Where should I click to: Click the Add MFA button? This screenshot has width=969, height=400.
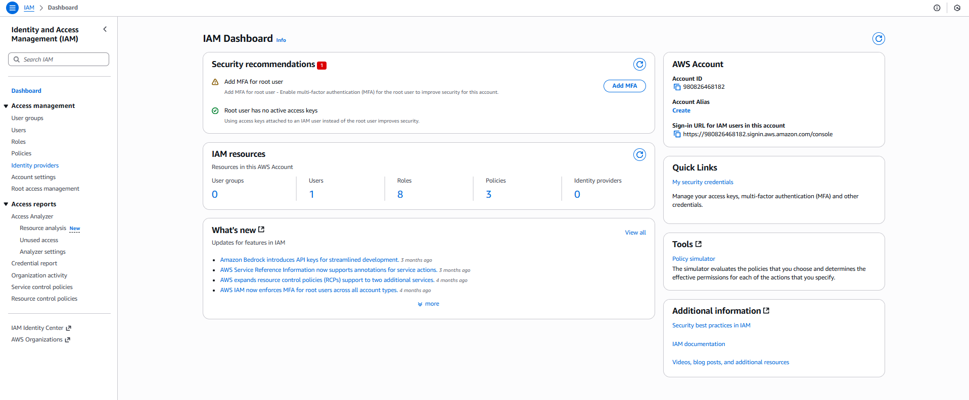[624, 86]
